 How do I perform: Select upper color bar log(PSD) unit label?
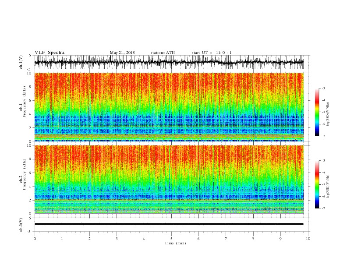[328, 114]
